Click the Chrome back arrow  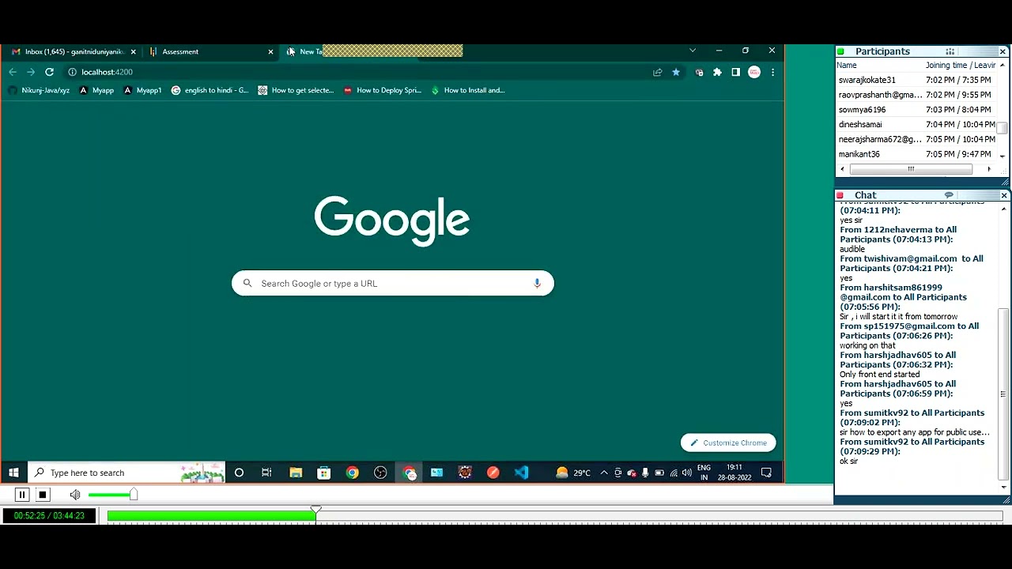click(13, 72)
